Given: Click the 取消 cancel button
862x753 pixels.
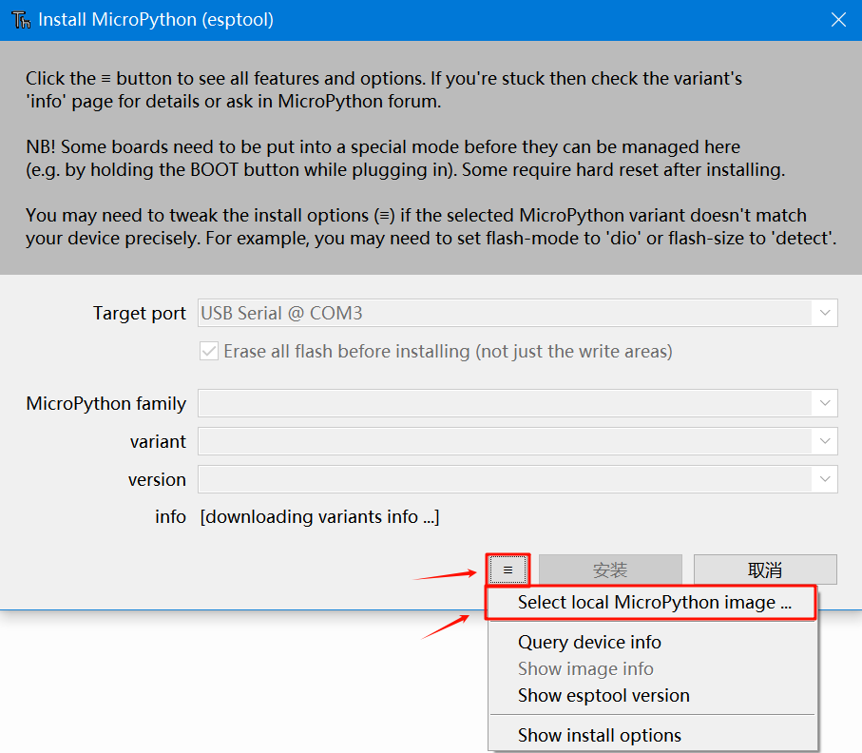Looking at the screenshot, I should point(765,570).
